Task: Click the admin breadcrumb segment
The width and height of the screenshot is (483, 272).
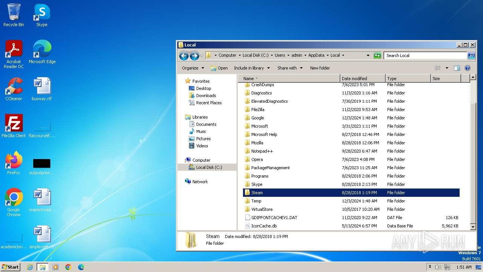Action: [297, 55]
